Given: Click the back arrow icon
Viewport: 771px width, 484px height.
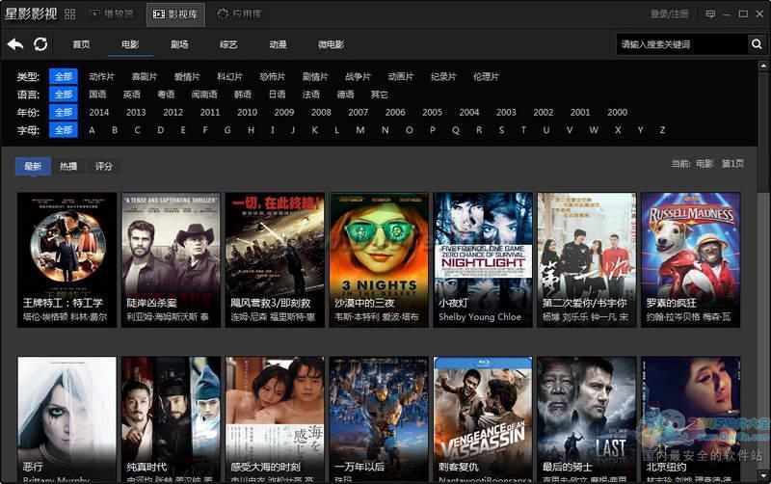Looking at the screenshot, I should pyautogui.click(x=15, y=44).
